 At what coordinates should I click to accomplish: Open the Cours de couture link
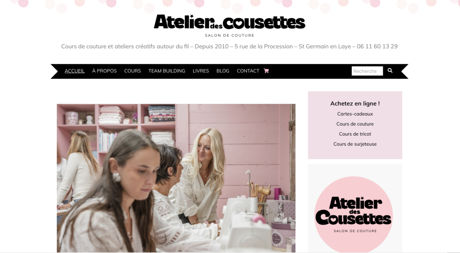pos(355,124)
